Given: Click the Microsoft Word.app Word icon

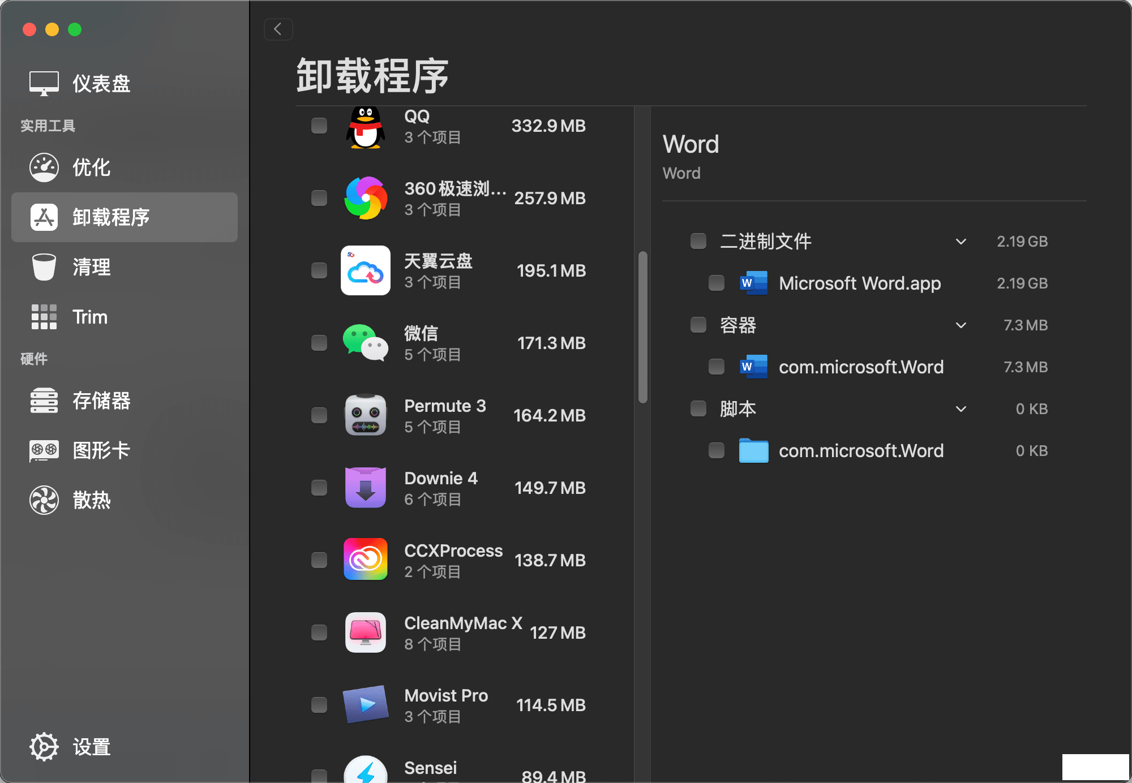Looking at the screenshot, I should click(x=754, y=283).
